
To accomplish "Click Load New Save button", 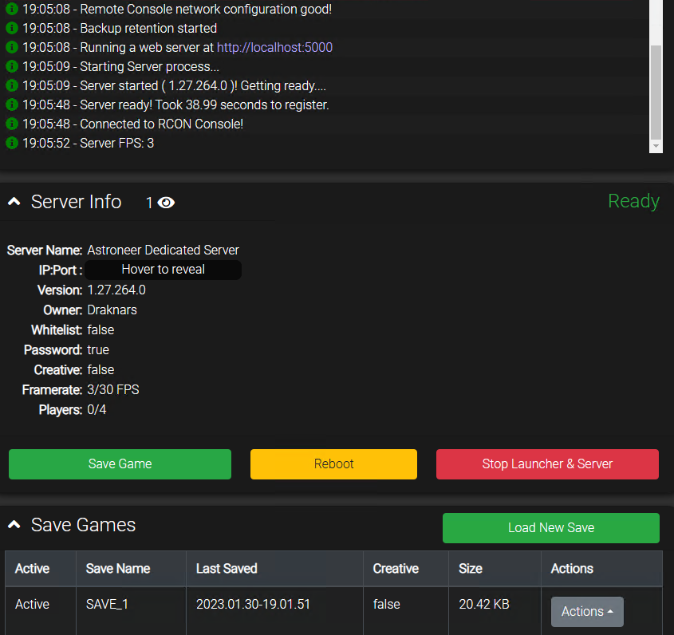I will (x=551, y=527).
